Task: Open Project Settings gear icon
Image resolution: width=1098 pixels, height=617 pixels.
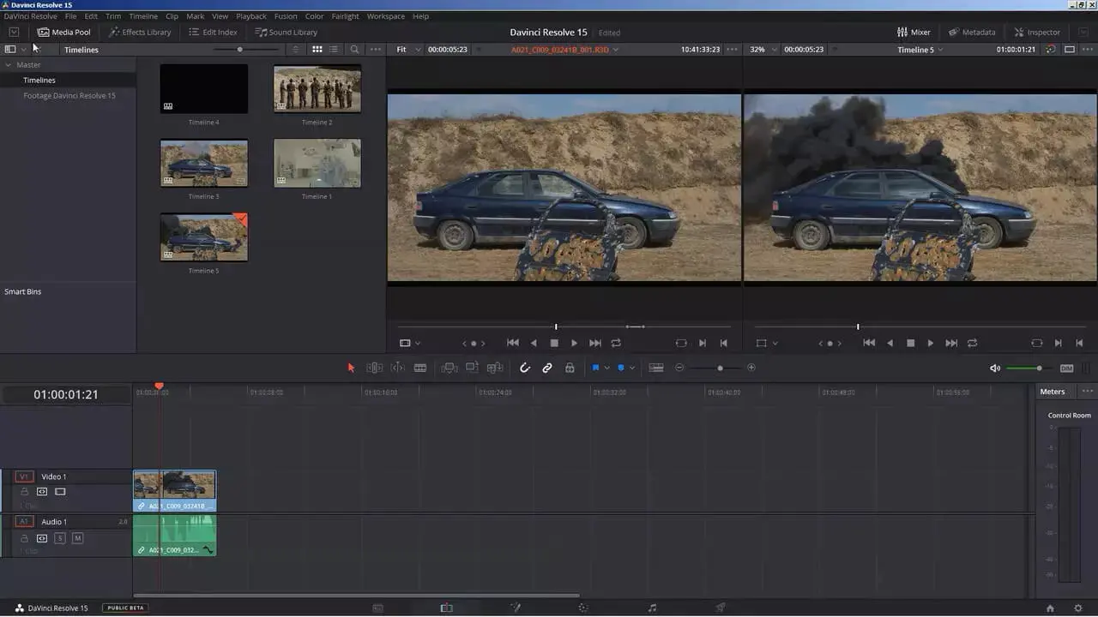Action: coord(1078,608)
